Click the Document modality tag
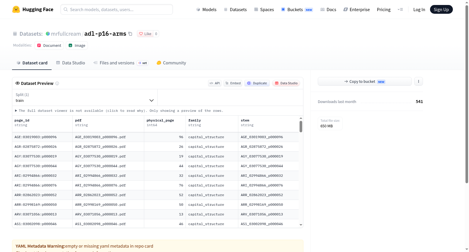469x252 pixels. (49, 45)
